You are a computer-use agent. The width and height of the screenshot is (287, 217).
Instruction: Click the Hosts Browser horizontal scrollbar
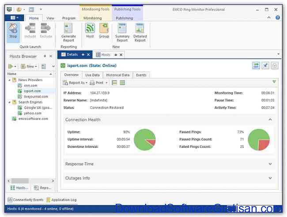tap(31, 181)
